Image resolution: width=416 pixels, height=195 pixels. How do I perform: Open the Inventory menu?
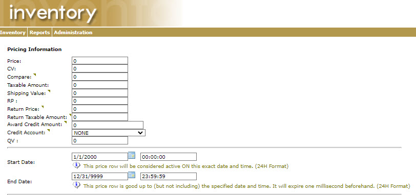13,33
